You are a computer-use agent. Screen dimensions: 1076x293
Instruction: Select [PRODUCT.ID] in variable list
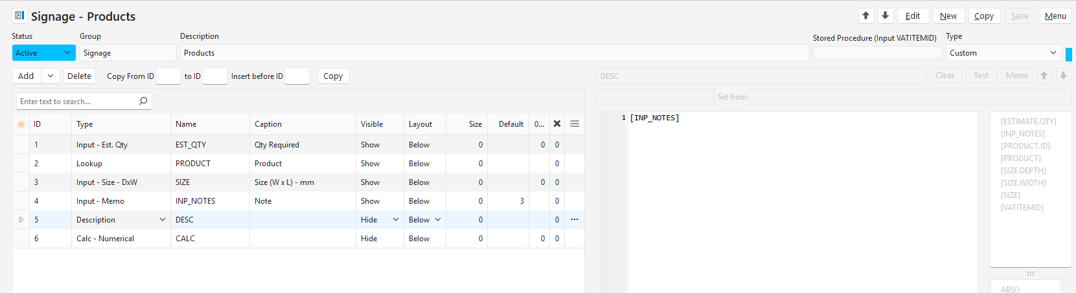pyautogui.click(x=1025, y=146)
